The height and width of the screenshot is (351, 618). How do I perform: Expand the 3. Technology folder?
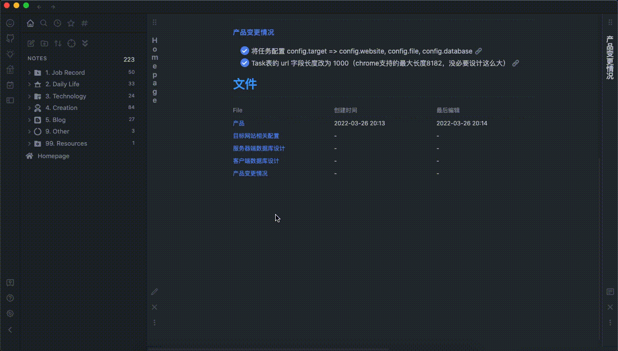click(29, 96)
